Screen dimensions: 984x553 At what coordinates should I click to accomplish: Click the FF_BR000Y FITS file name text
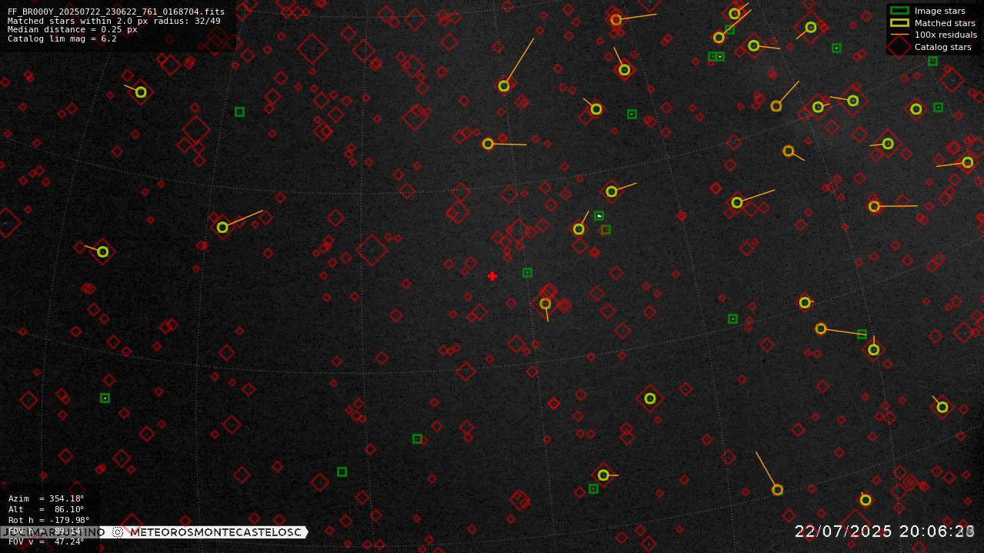click(x=116, y=12)
